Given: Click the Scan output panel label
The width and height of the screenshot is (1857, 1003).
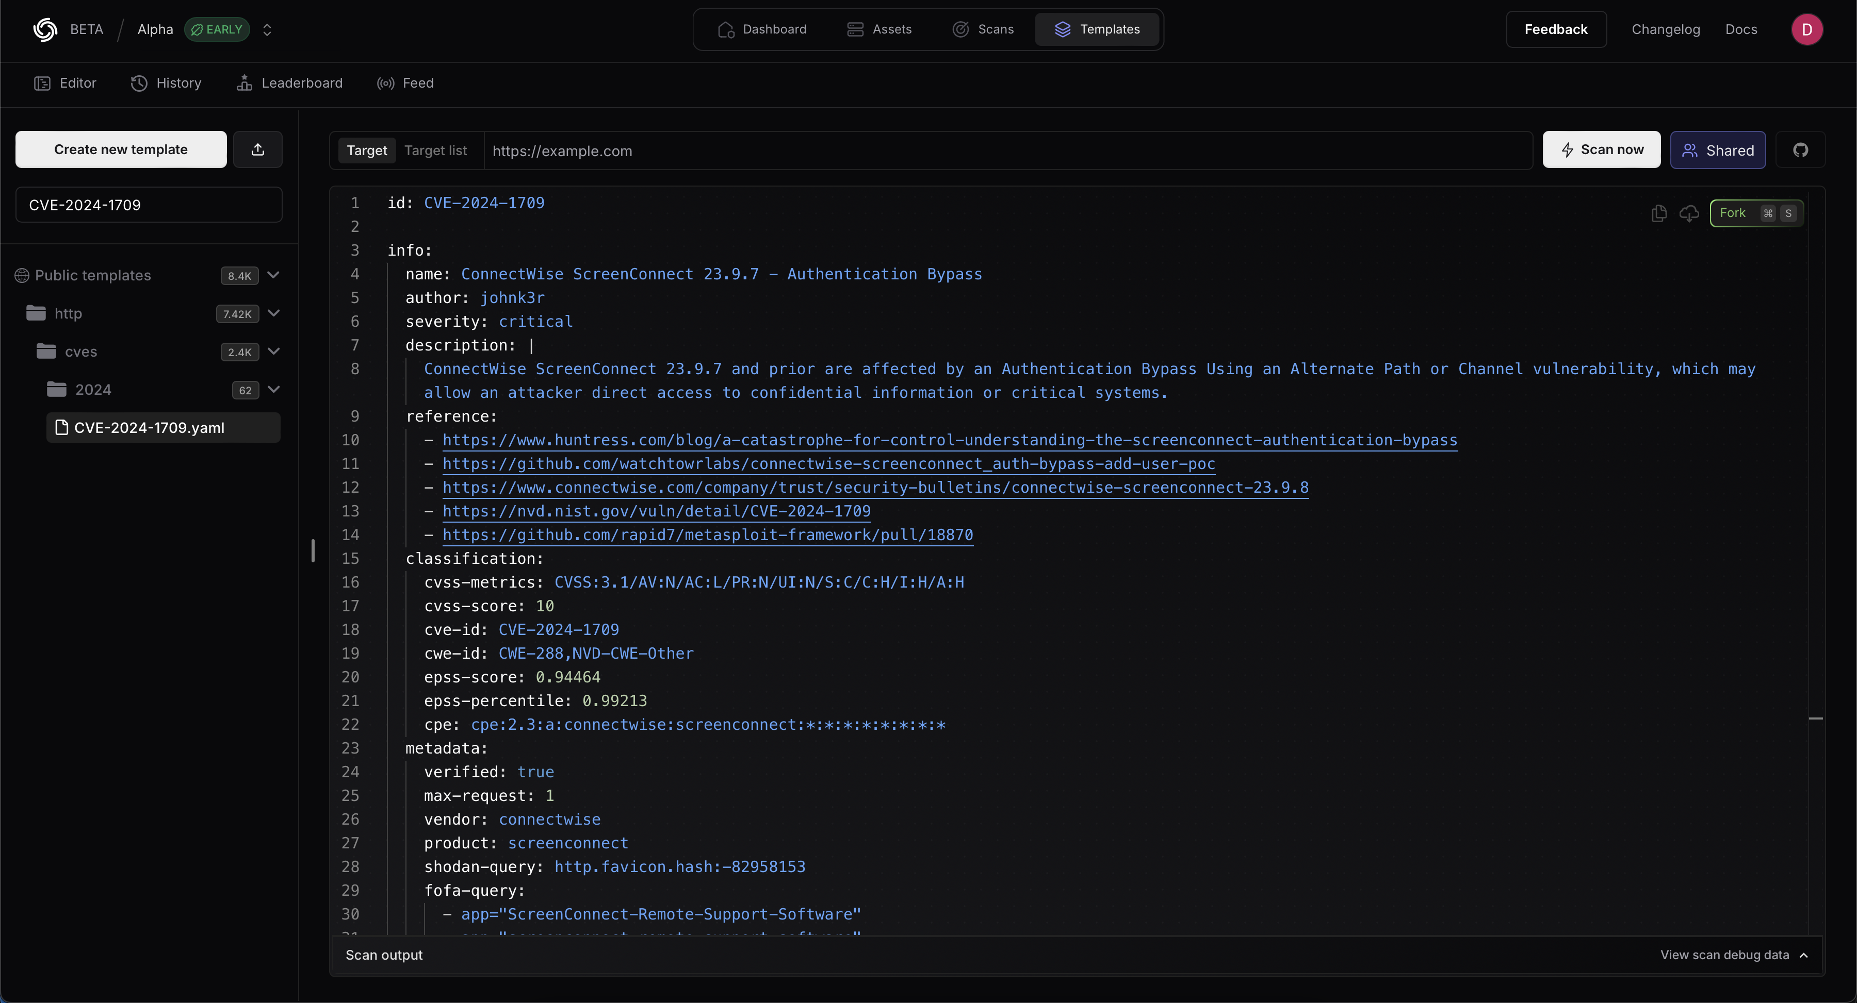Looking at the screenshot, I should (x=383, y=955).
